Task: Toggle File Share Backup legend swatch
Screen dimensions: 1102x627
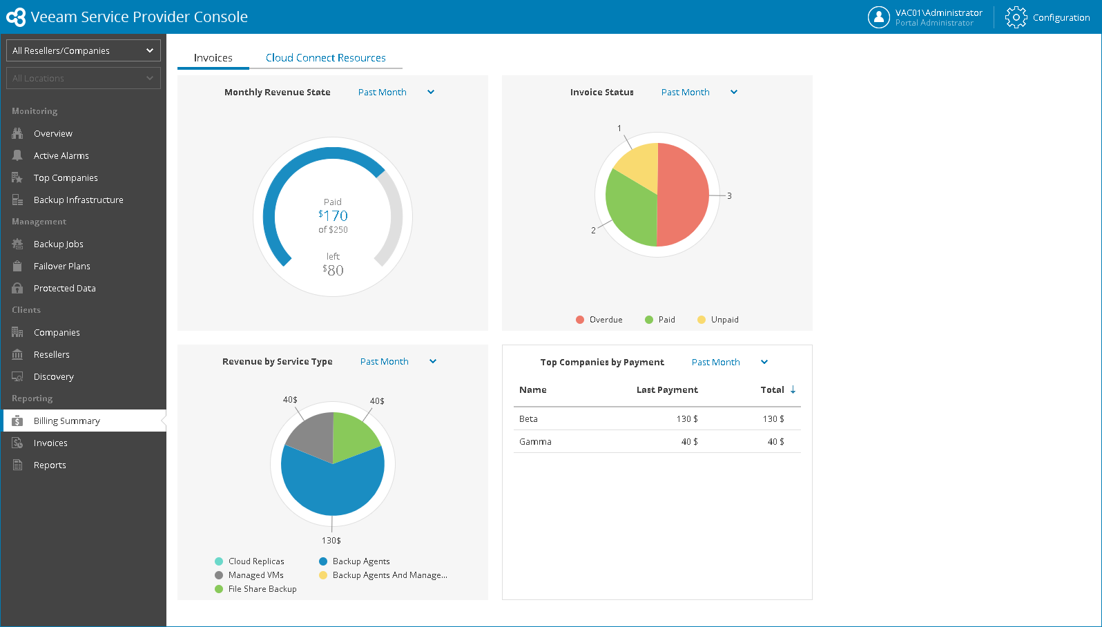Action: coord(219,589)
